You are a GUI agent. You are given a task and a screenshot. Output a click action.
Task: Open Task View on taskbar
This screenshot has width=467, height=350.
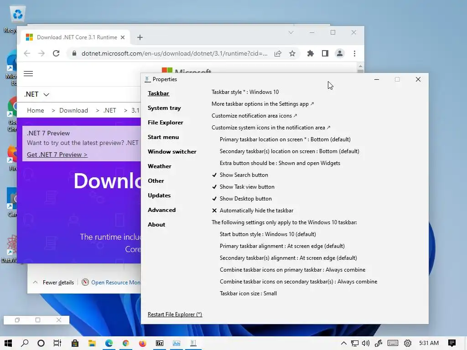57,343
